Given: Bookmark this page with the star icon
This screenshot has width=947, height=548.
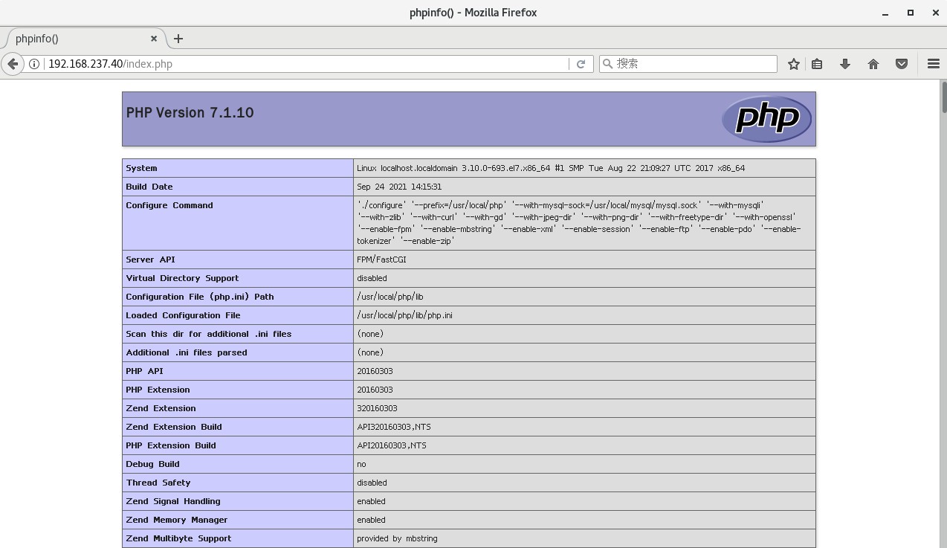Looking at the screenshot, I should pos(794,64).
